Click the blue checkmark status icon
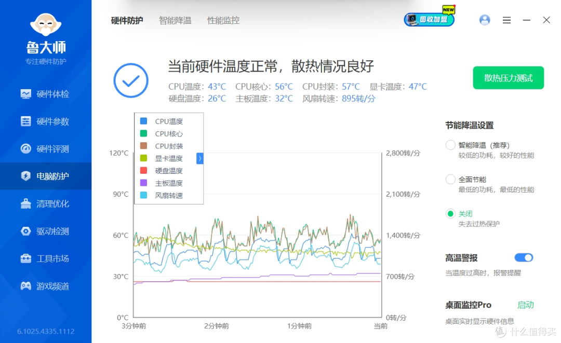Image resolution: width=561 pixels, height=343 pixels. [131, 80]
